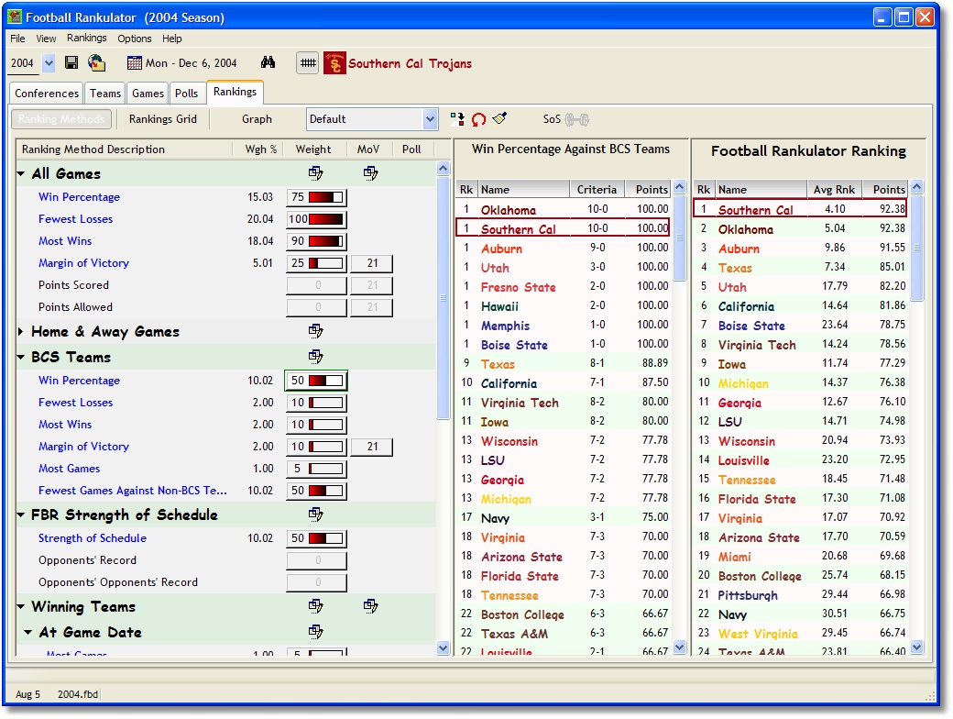Screen dimensions: 953x719
Task: Click the globe download icon
Action: (96, 62)
